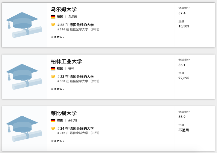The image size is (217, 153).
Task: Click the yellow badge beside #22 ranking
Action: (x=53, y=24)
